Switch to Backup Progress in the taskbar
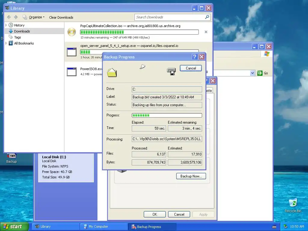The width and height of the screenshot is (308, 231). (x=152, y=227)
